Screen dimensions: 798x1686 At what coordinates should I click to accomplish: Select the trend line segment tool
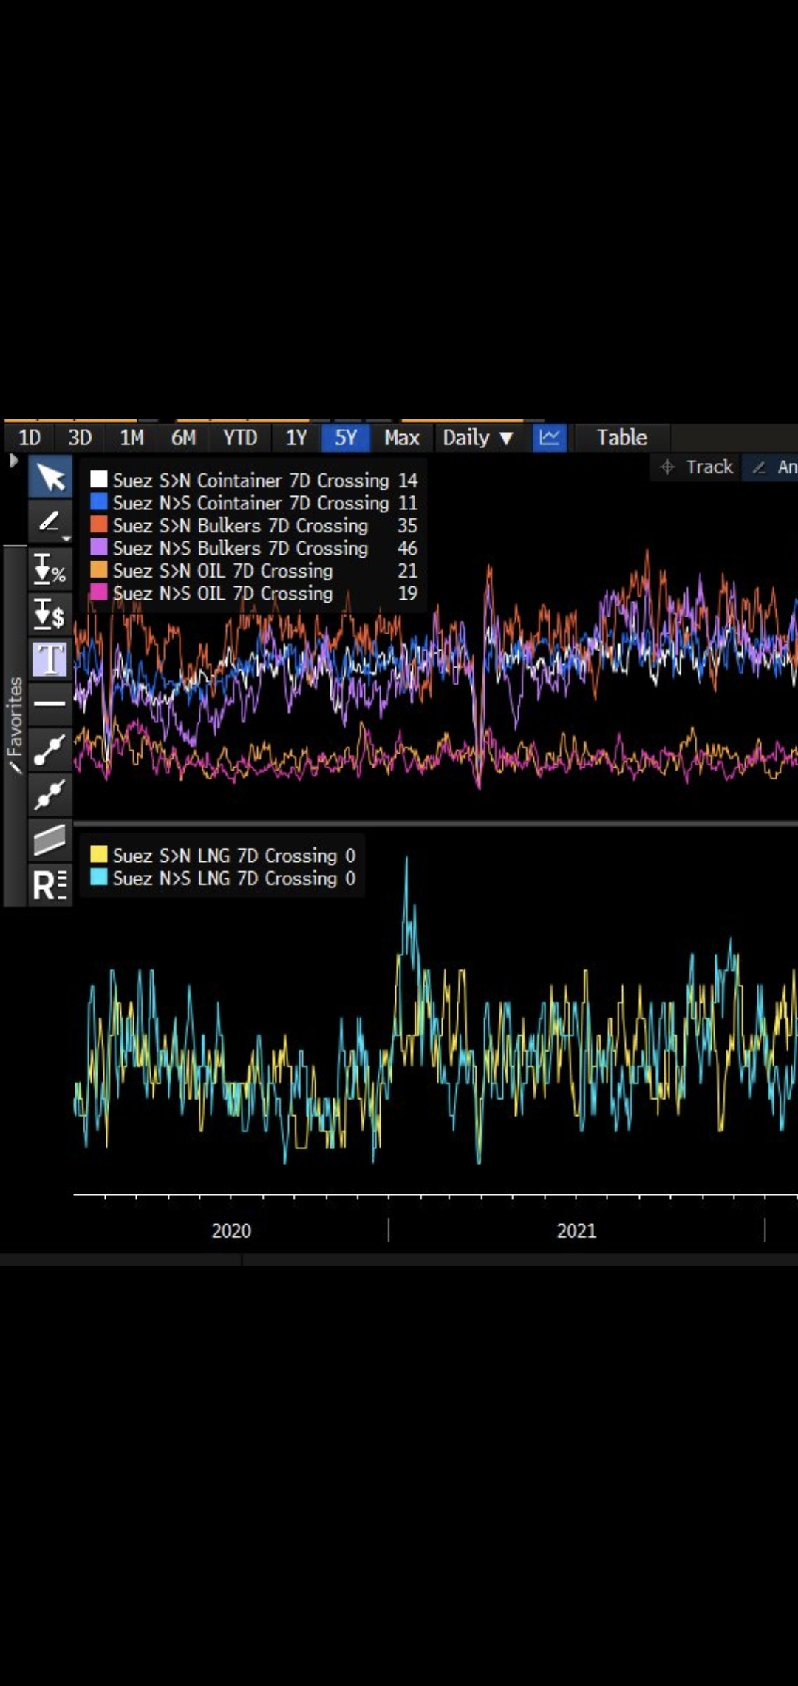[50, 749]
